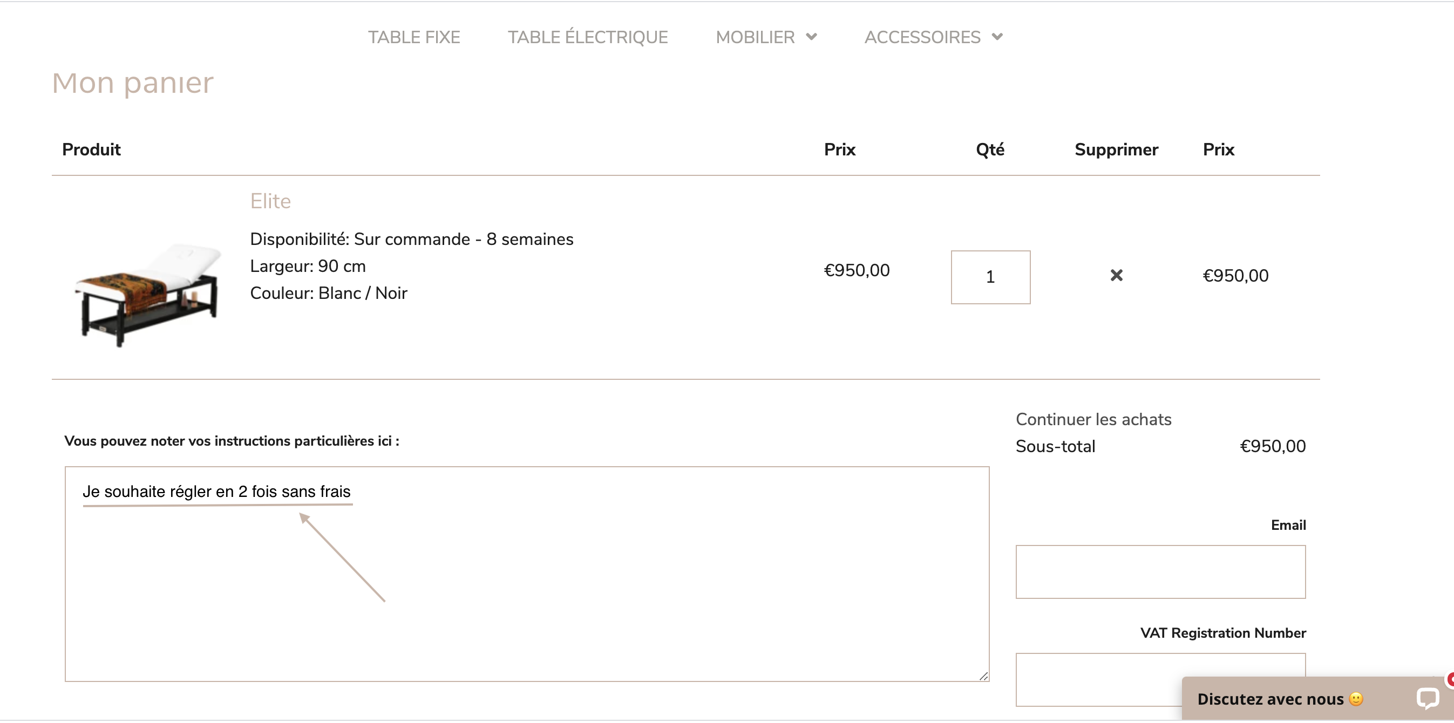Grab the text area resize handle

click(984, 676)
